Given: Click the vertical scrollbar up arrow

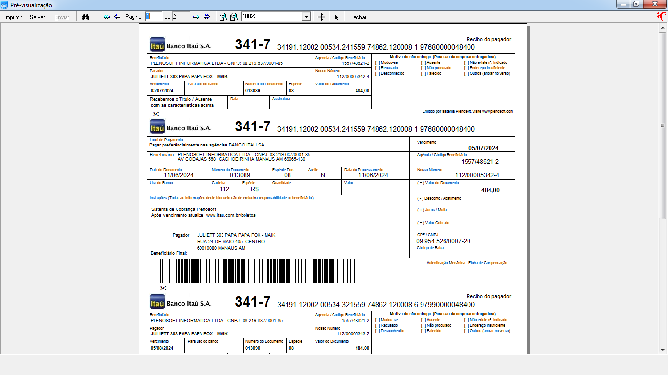Looking at the screenshot, I should pos(663,28).
